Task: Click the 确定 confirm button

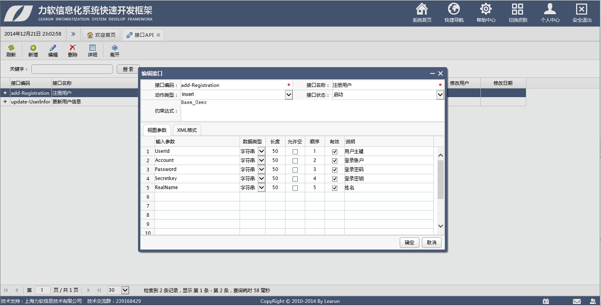Action: click(410, 242)
